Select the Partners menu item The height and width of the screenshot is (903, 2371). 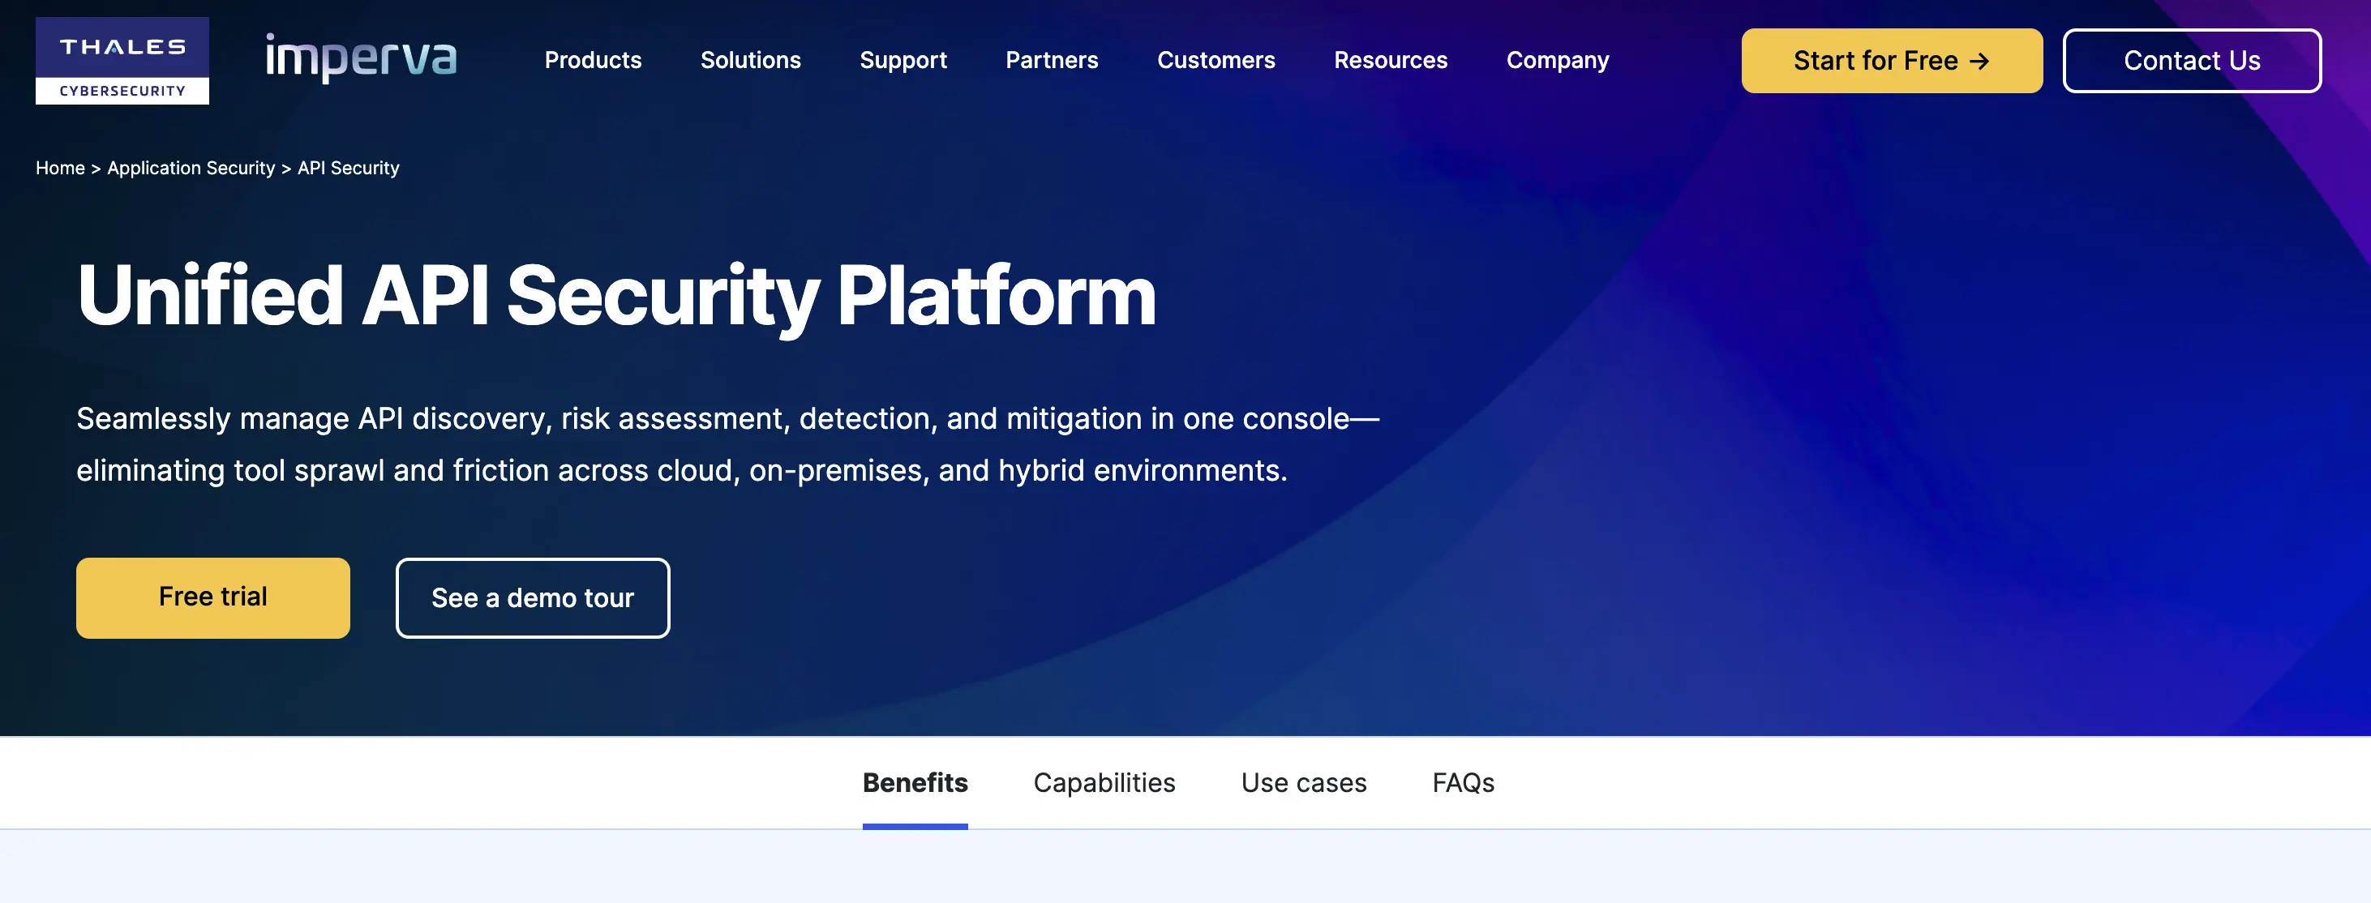coord(1052,61)
